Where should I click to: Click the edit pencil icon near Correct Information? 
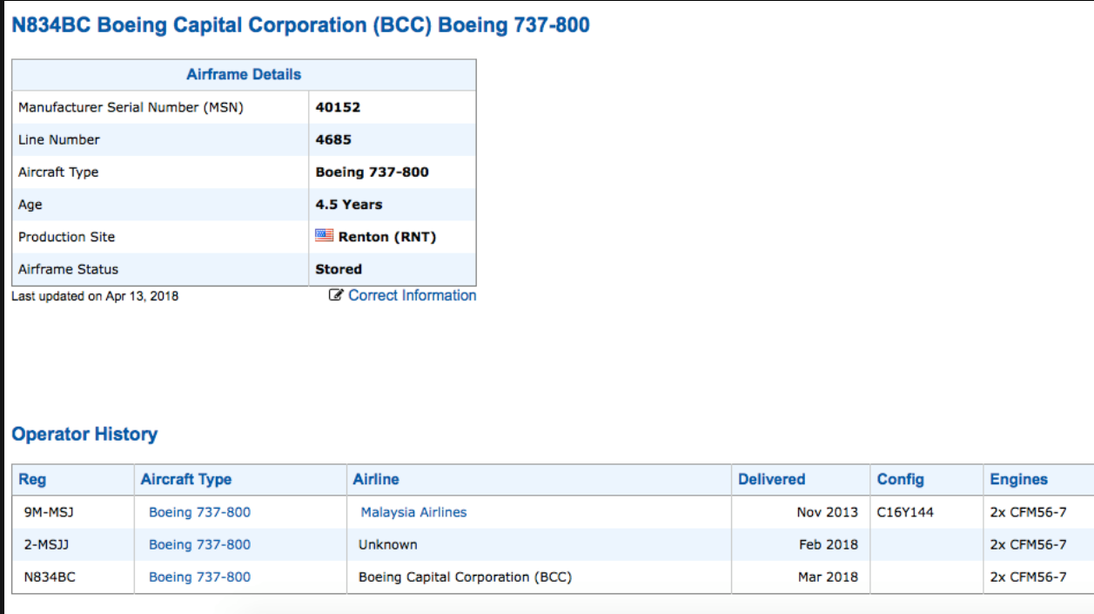(335, 295)
